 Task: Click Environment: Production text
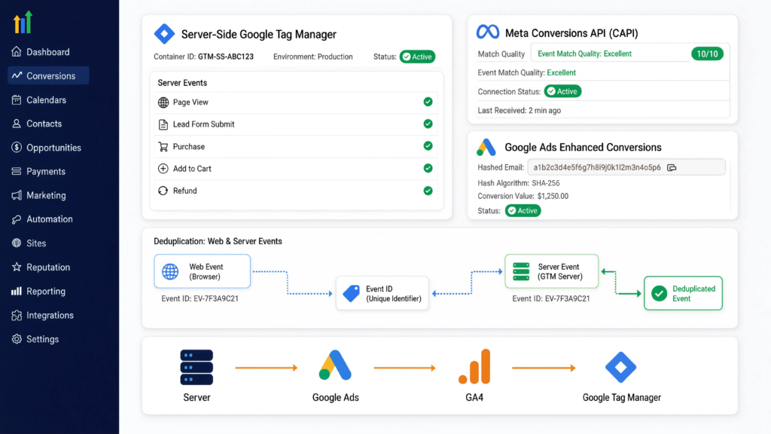coord(312,57)
